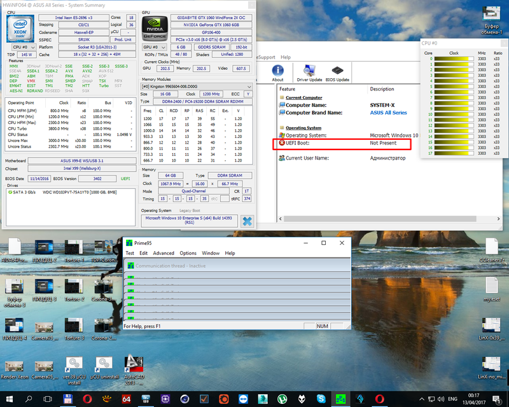Open the Test menu in Prime95
509x407 pixels.
130,253
